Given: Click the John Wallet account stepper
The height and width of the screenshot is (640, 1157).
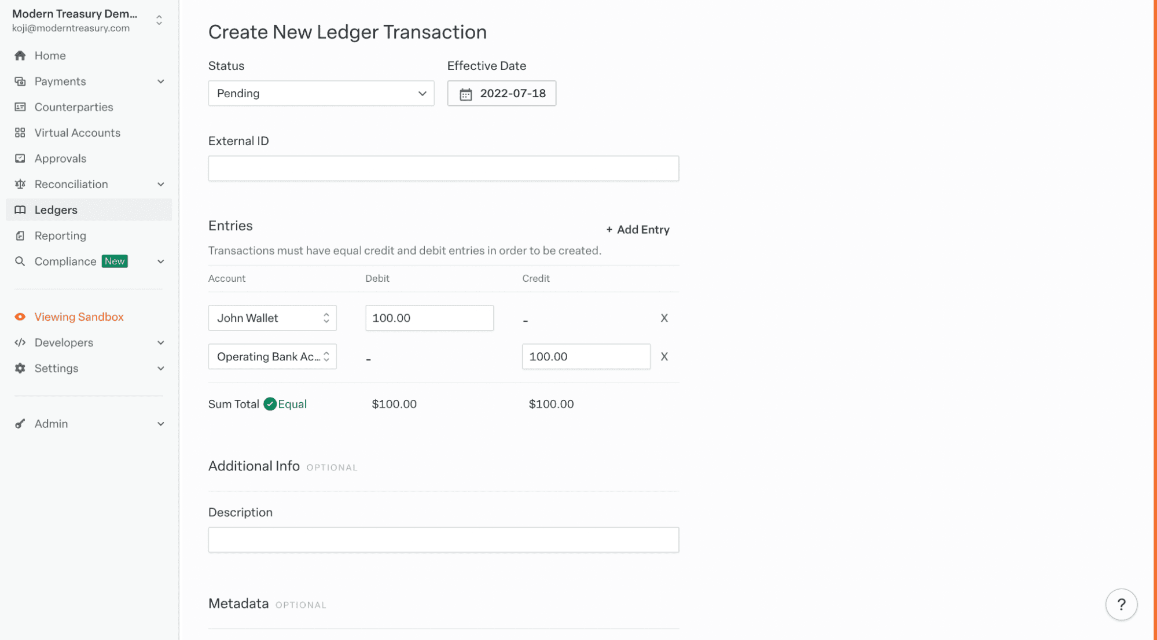Looking at the screenshot, I should click(x=326, y=318).
